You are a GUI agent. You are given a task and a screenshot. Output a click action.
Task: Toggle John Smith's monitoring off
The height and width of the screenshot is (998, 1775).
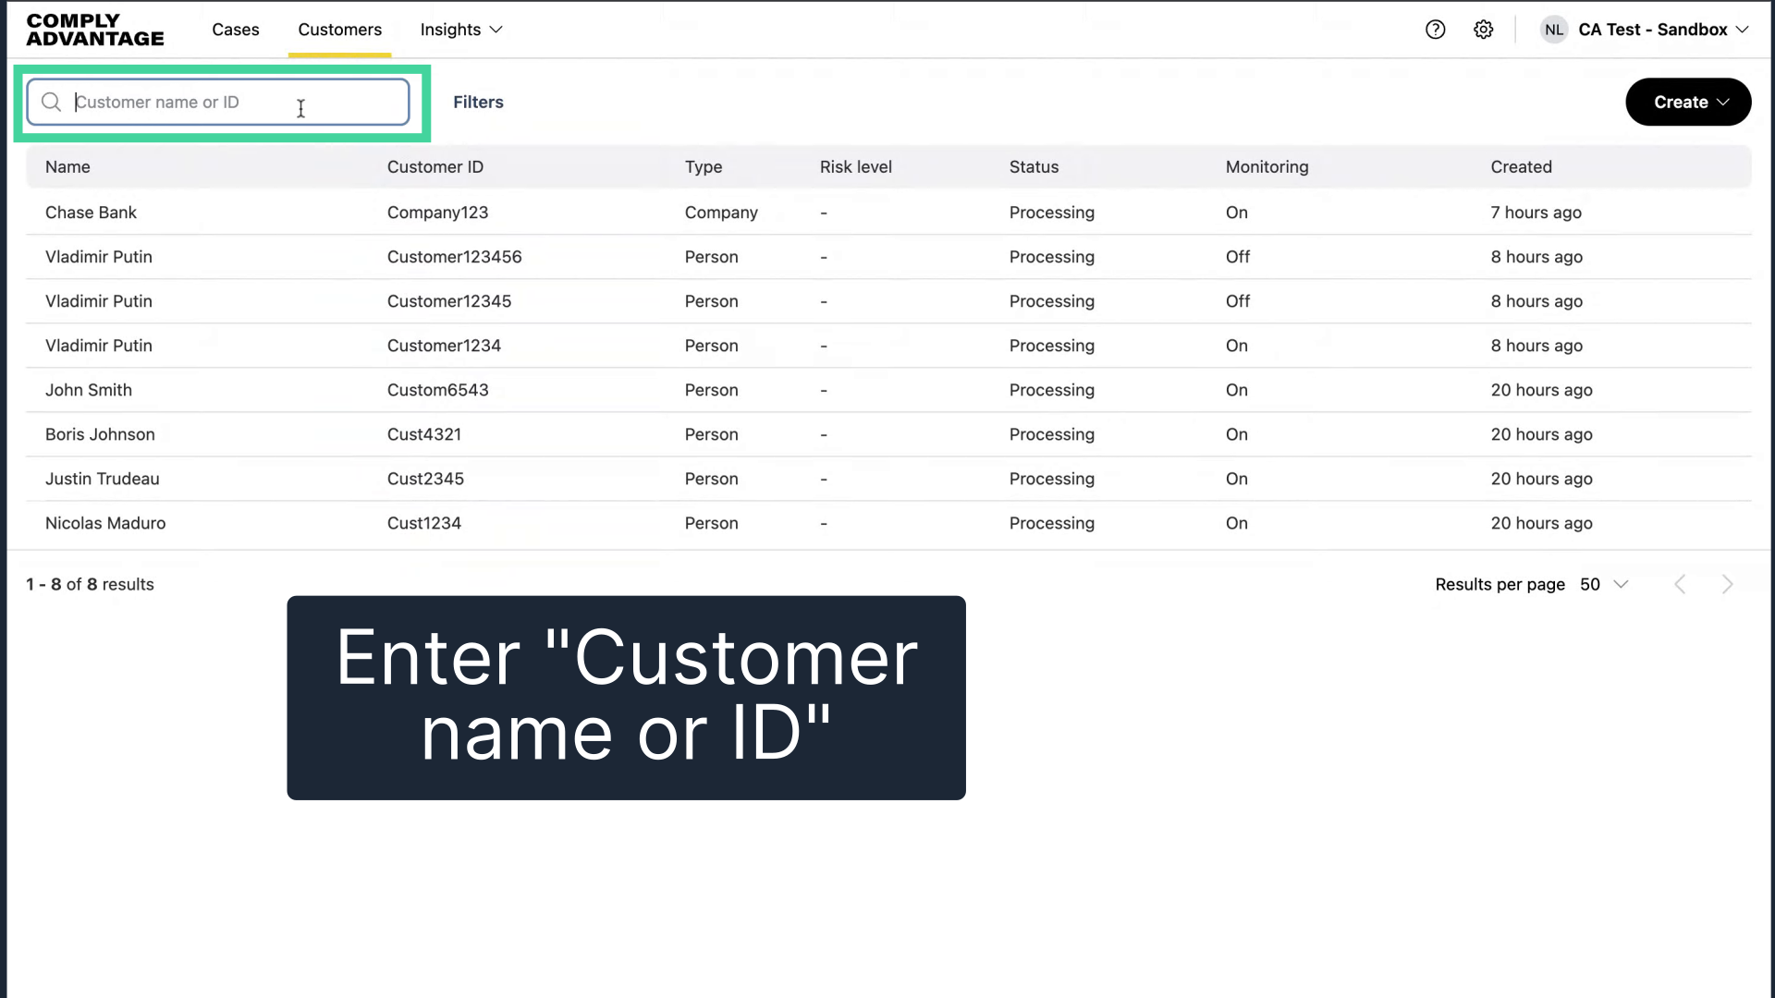[x=1237, y=390]
